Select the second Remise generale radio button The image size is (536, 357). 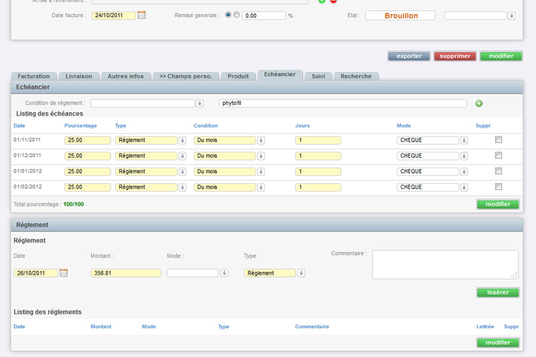[x=237, y=15]
